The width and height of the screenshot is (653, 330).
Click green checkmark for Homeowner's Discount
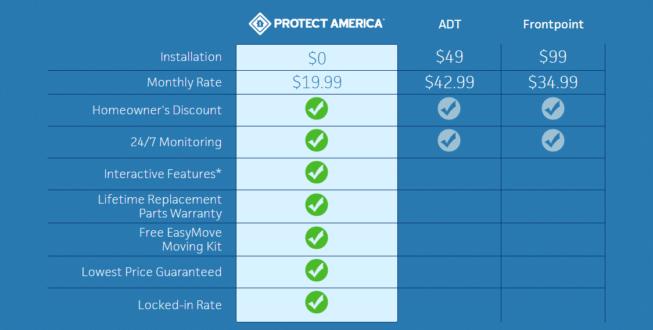(317, 109)
